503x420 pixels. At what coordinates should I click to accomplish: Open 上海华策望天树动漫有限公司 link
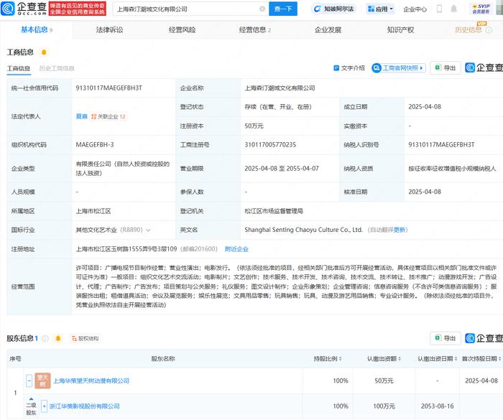click(x=91, y=381)
